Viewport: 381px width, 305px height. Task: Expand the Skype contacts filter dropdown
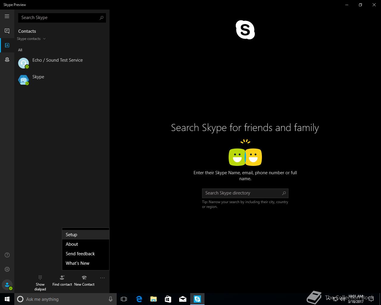click(x=31, y=39)
